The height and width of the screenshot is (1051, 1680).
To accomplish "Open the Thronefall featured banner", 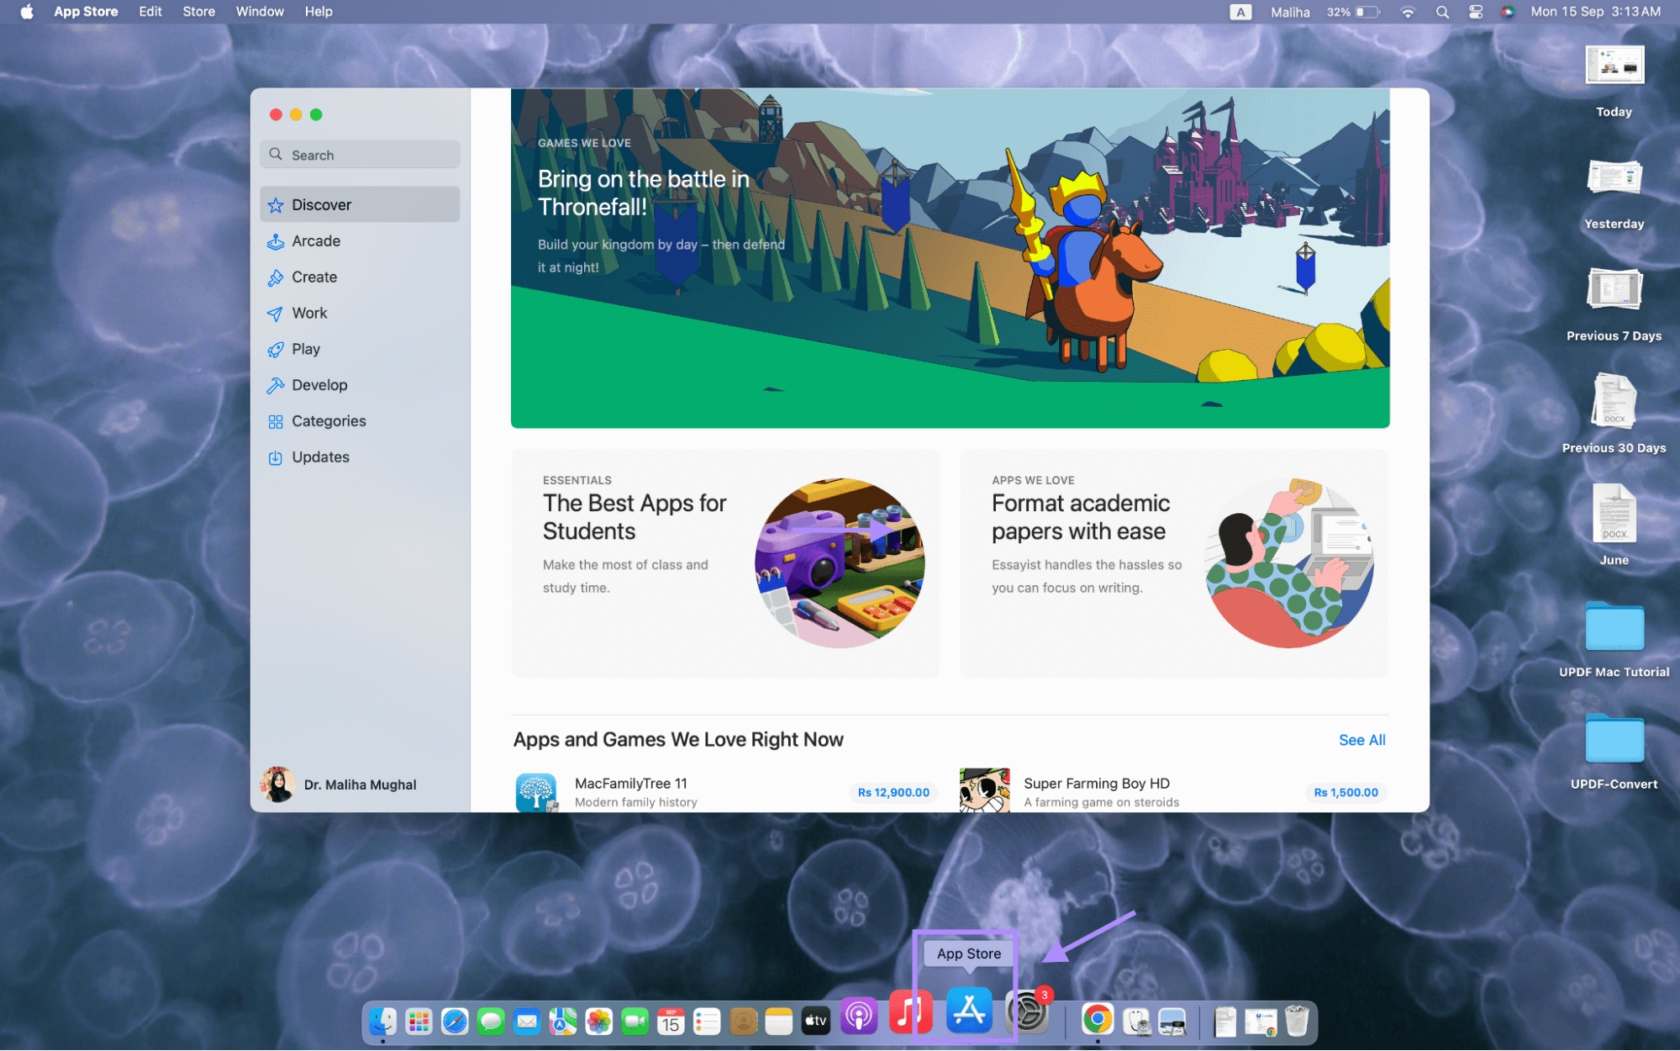I will 950,258.
